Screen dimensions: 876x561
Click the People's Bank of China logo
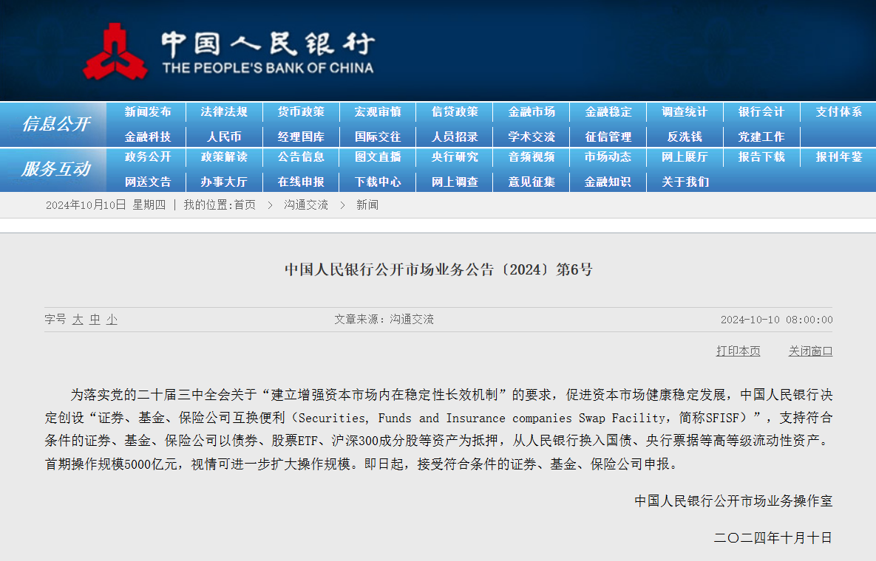pyautogui.click(x=229, y=52)
